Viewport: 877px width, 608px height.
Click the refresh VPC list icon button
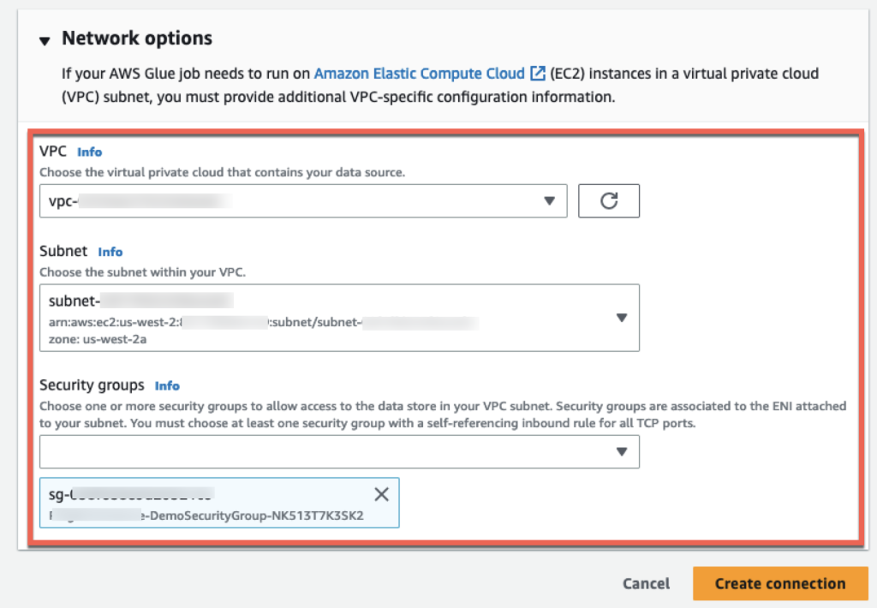point(609,201)
